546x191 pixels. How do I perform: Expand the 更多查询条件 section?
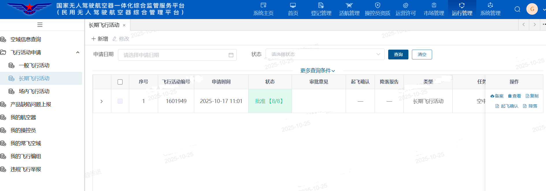tap(317, 71)
